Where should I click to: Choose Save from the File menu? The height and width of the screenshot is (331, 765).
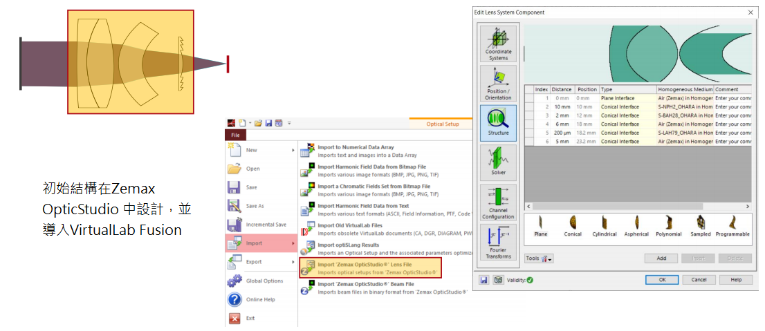click(261, 188)
